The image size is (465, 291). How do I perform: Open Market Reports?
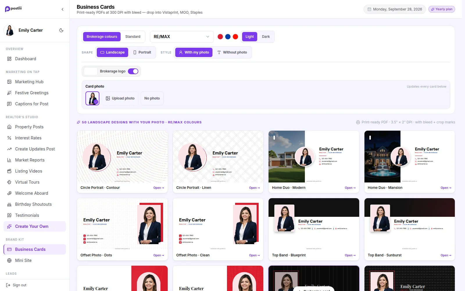pyautogui.click(x=35, y=160)
